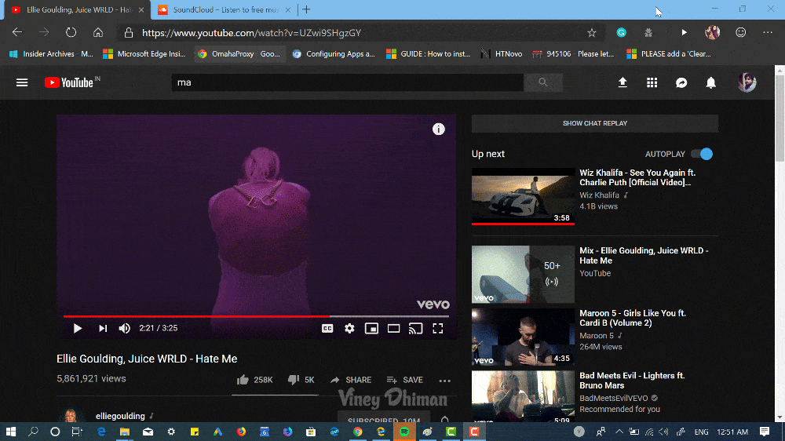The image size is (785, 441).
Task: Play the Hate Me video
Action: pos(78,328)
